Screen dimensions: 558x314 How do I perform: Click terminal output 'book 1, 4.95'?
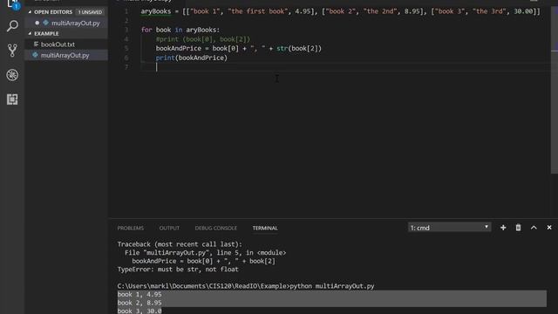139,295
